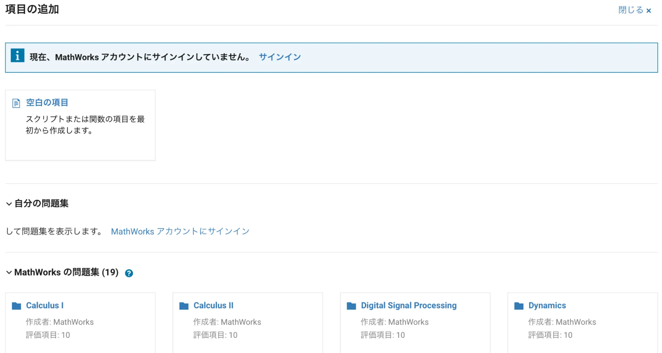
Task: Click the サインイン link in banner
Action: [x=280, y=57]
